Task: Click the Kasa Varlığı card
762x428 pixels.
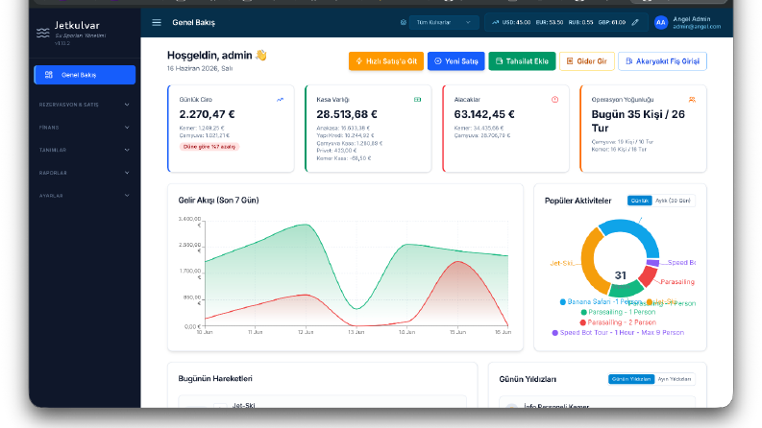Action: coord(368,129)
